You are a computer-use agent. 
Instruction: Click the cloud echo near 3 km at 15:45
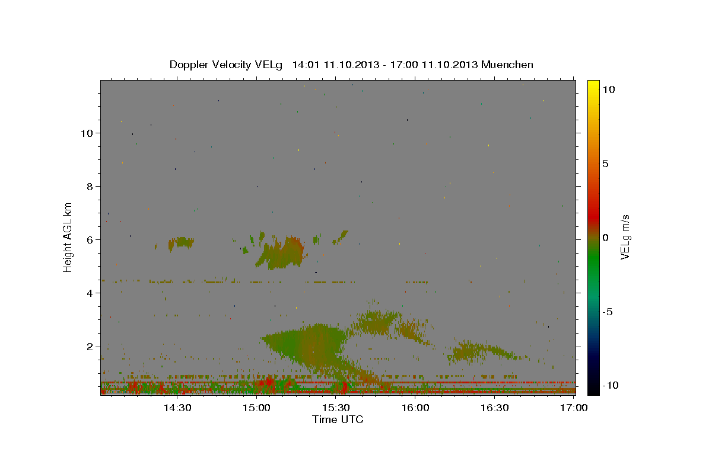tap(377, 323)
